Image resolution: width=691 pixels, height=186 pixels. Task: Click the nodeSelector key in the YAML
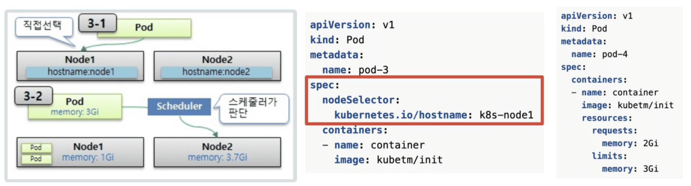[x=358, y=100]
